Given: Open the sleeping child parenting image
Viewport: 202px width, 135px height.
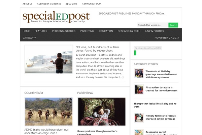Looking at the screenshot, I should pyautogui.click(x=102, y=112).
